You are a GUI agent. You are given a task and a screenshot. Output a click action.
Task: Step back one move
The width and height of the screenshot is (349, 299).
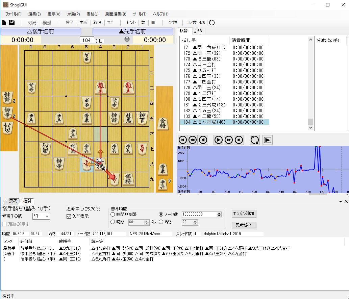click(203, 140)
